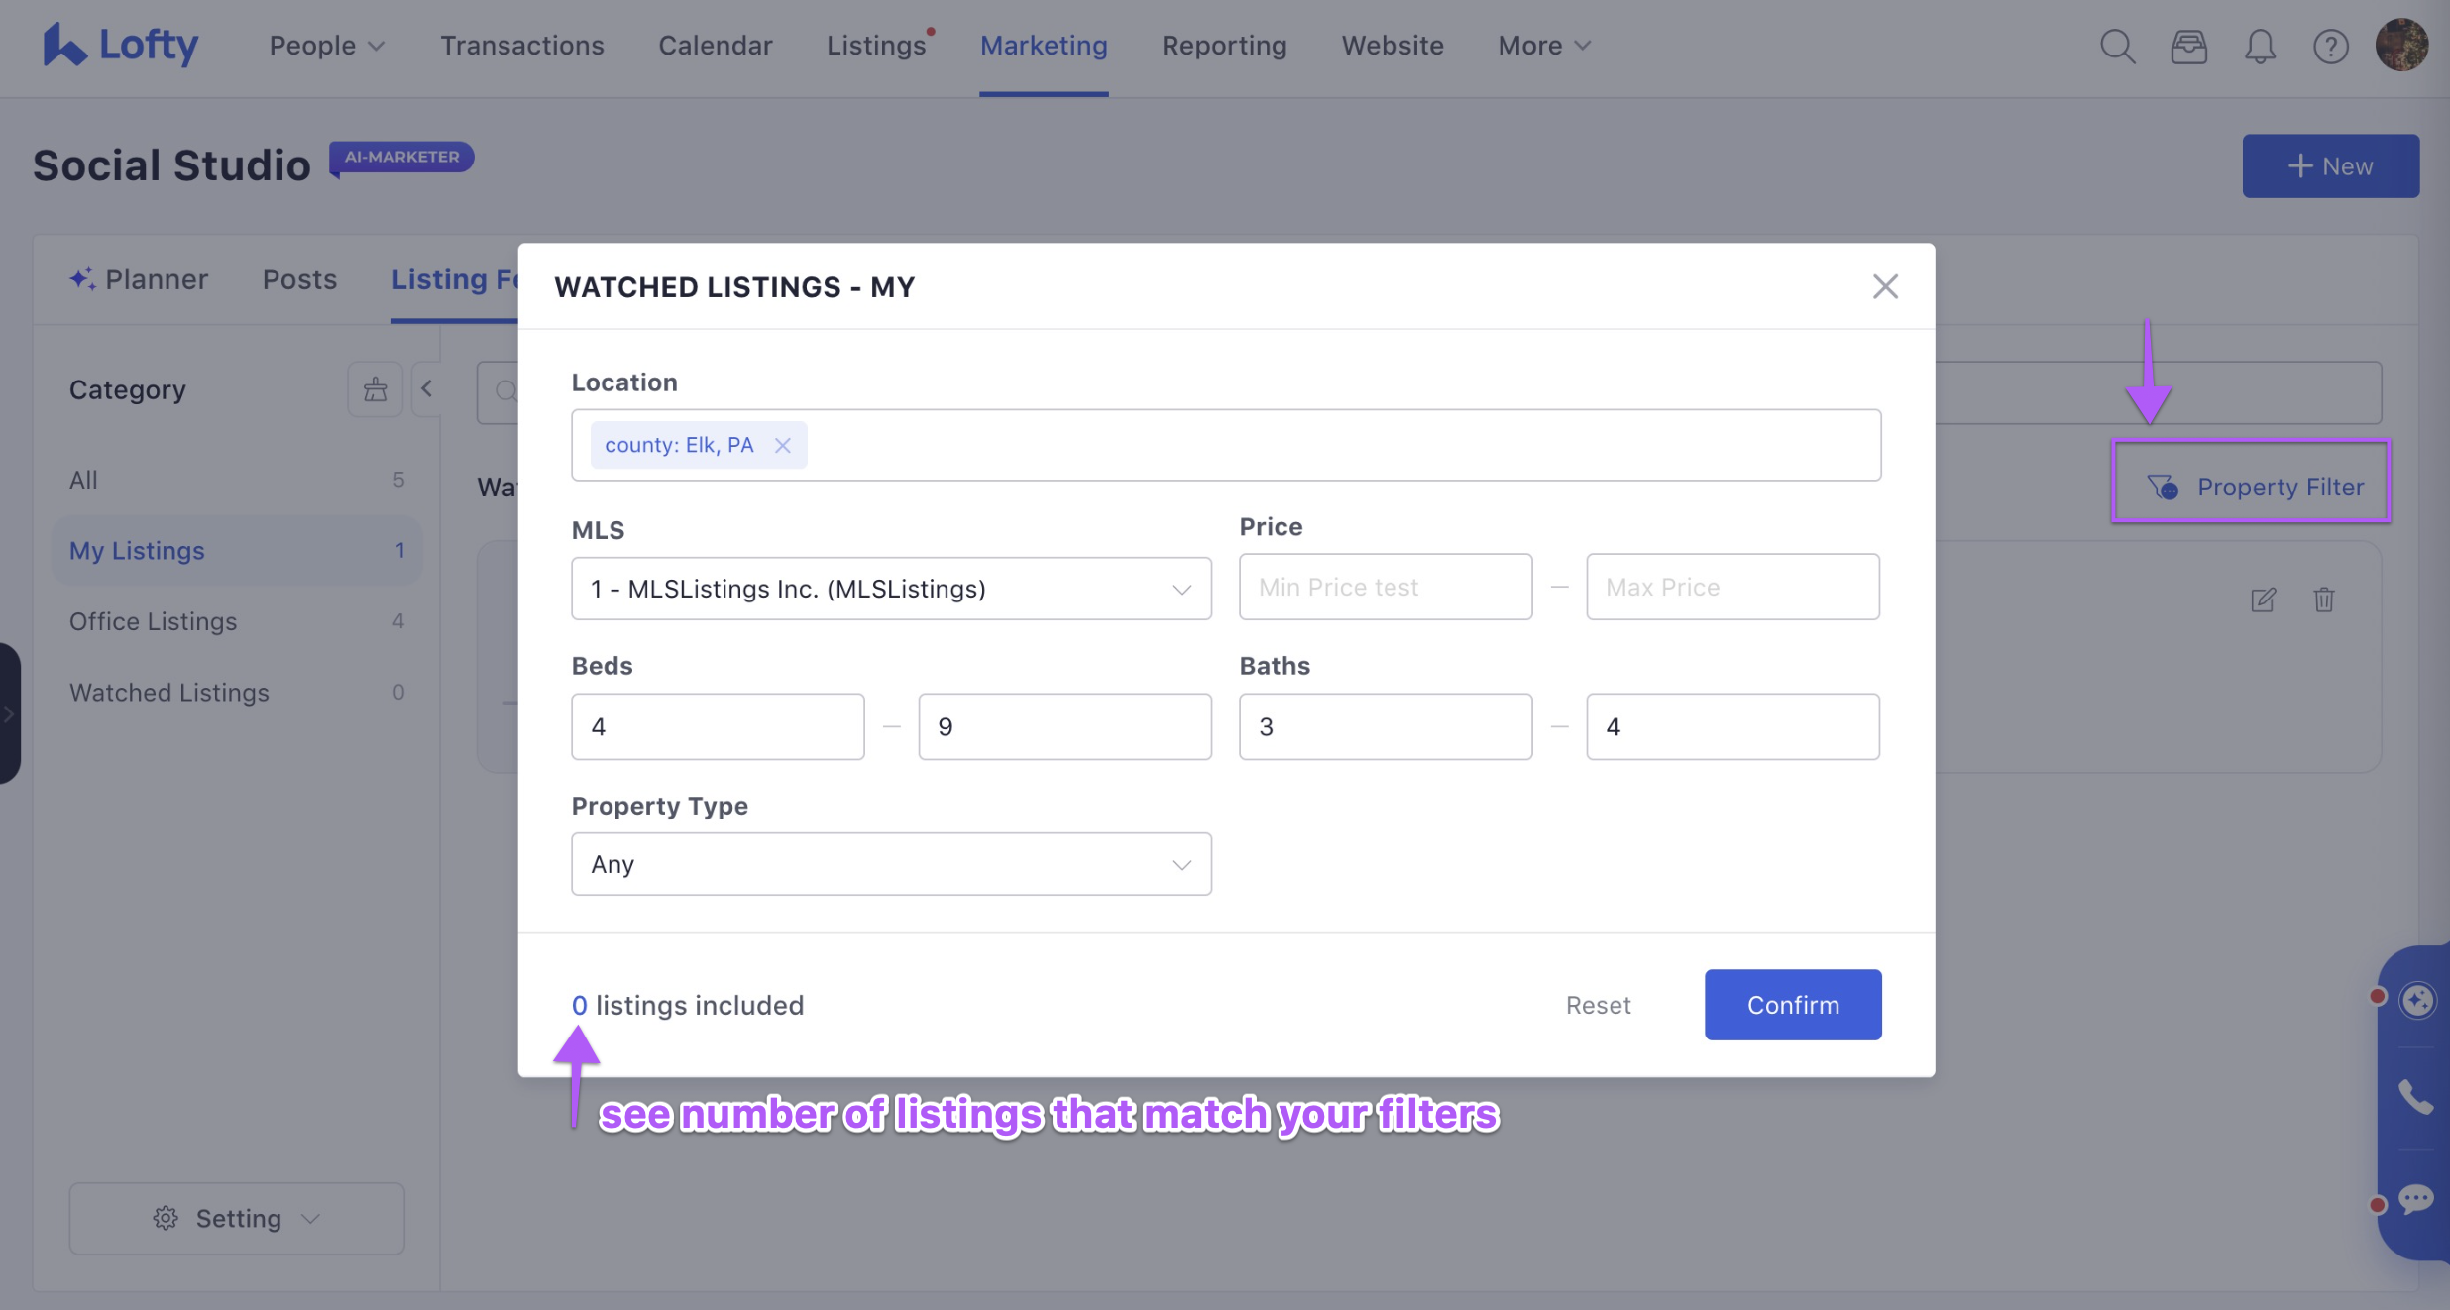Open the inbox messages icon

click(2189, 46)
